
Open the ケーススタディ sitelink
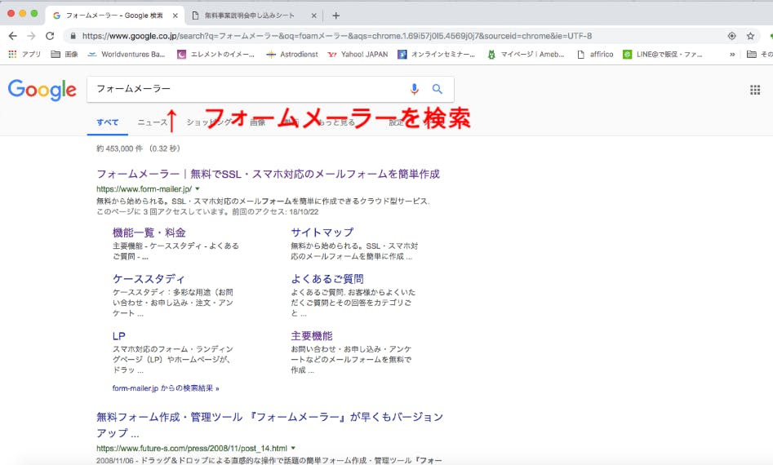(x=149, y=279)
